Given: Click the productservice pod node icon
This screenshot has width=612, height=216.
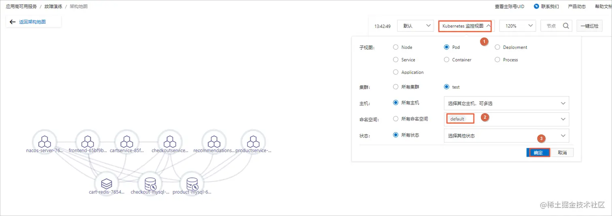Looking at the screenshot, I should 253,142.
